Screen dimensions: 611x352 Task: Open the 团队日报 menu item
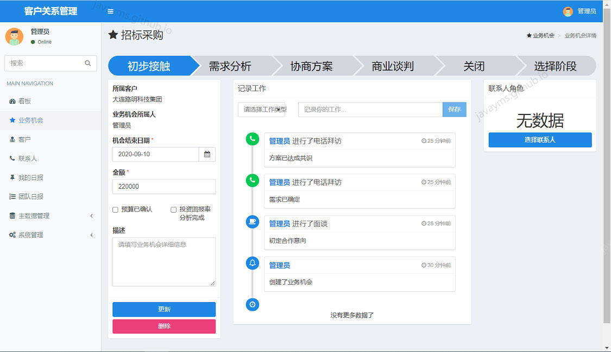pos(51,196)
